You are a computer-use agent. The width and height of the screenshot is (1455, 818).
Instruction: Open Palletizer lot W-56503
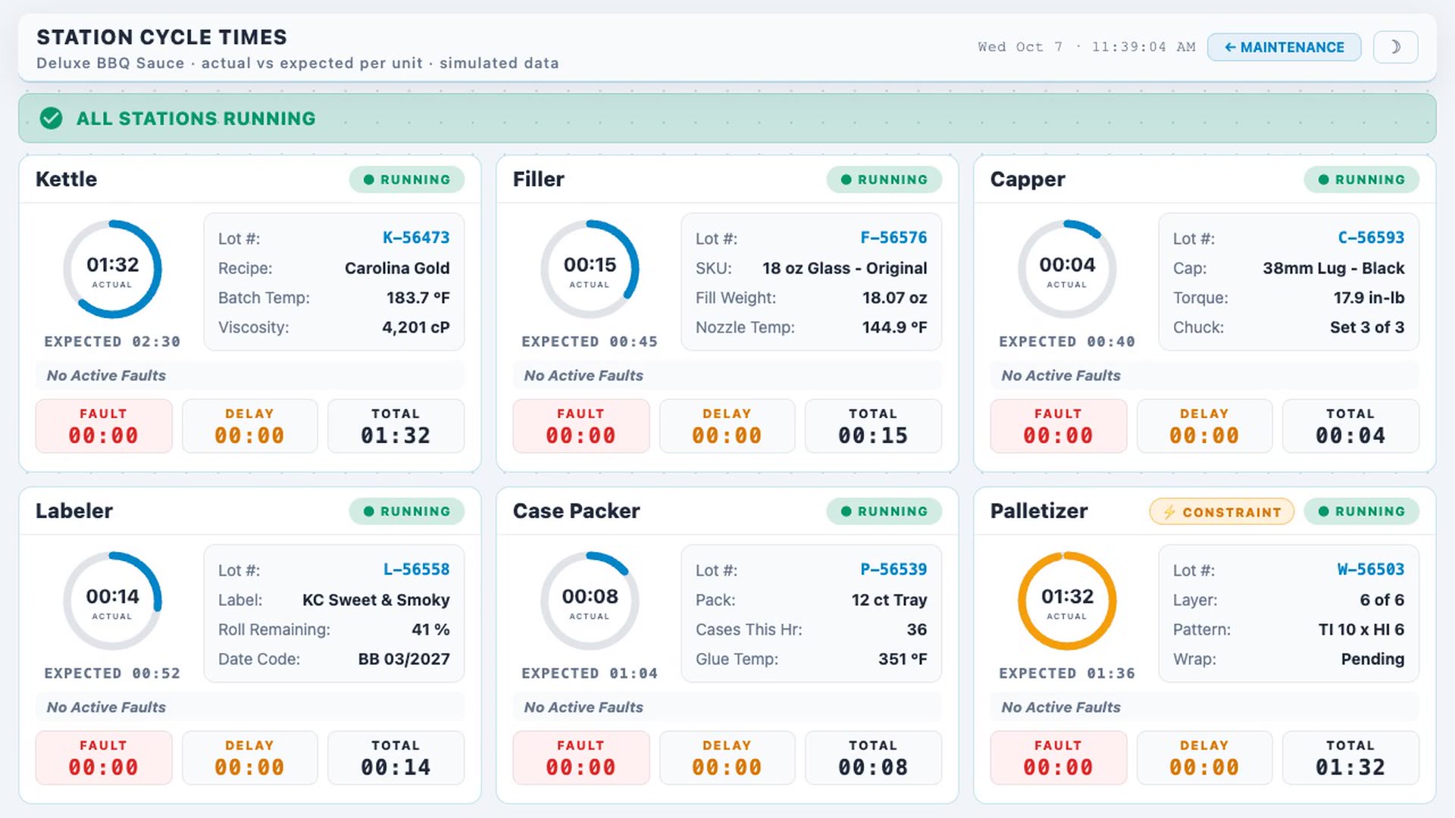click(1371, 570)
